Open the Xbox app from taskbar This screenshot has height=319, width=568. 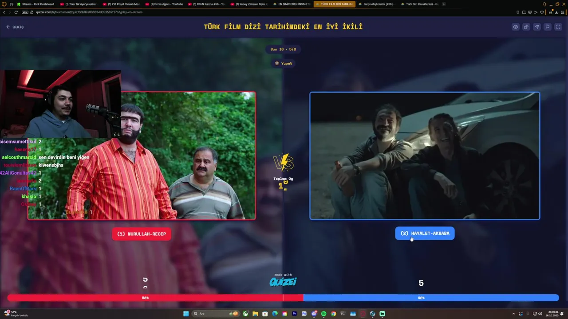coord(245,314)
